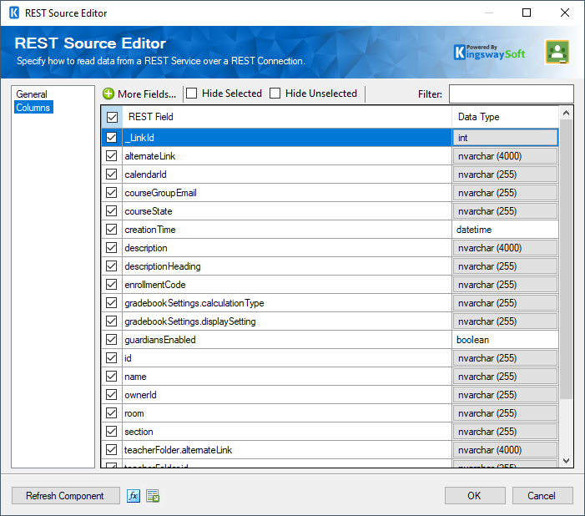Toggle the select-all header checkbox

[112, 117]
